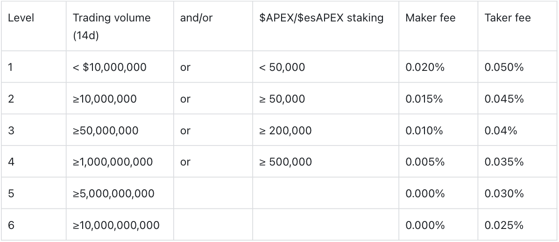Click the Maker fee column header
The width and height of the screenshot is (559, 242).
point(430,18)
